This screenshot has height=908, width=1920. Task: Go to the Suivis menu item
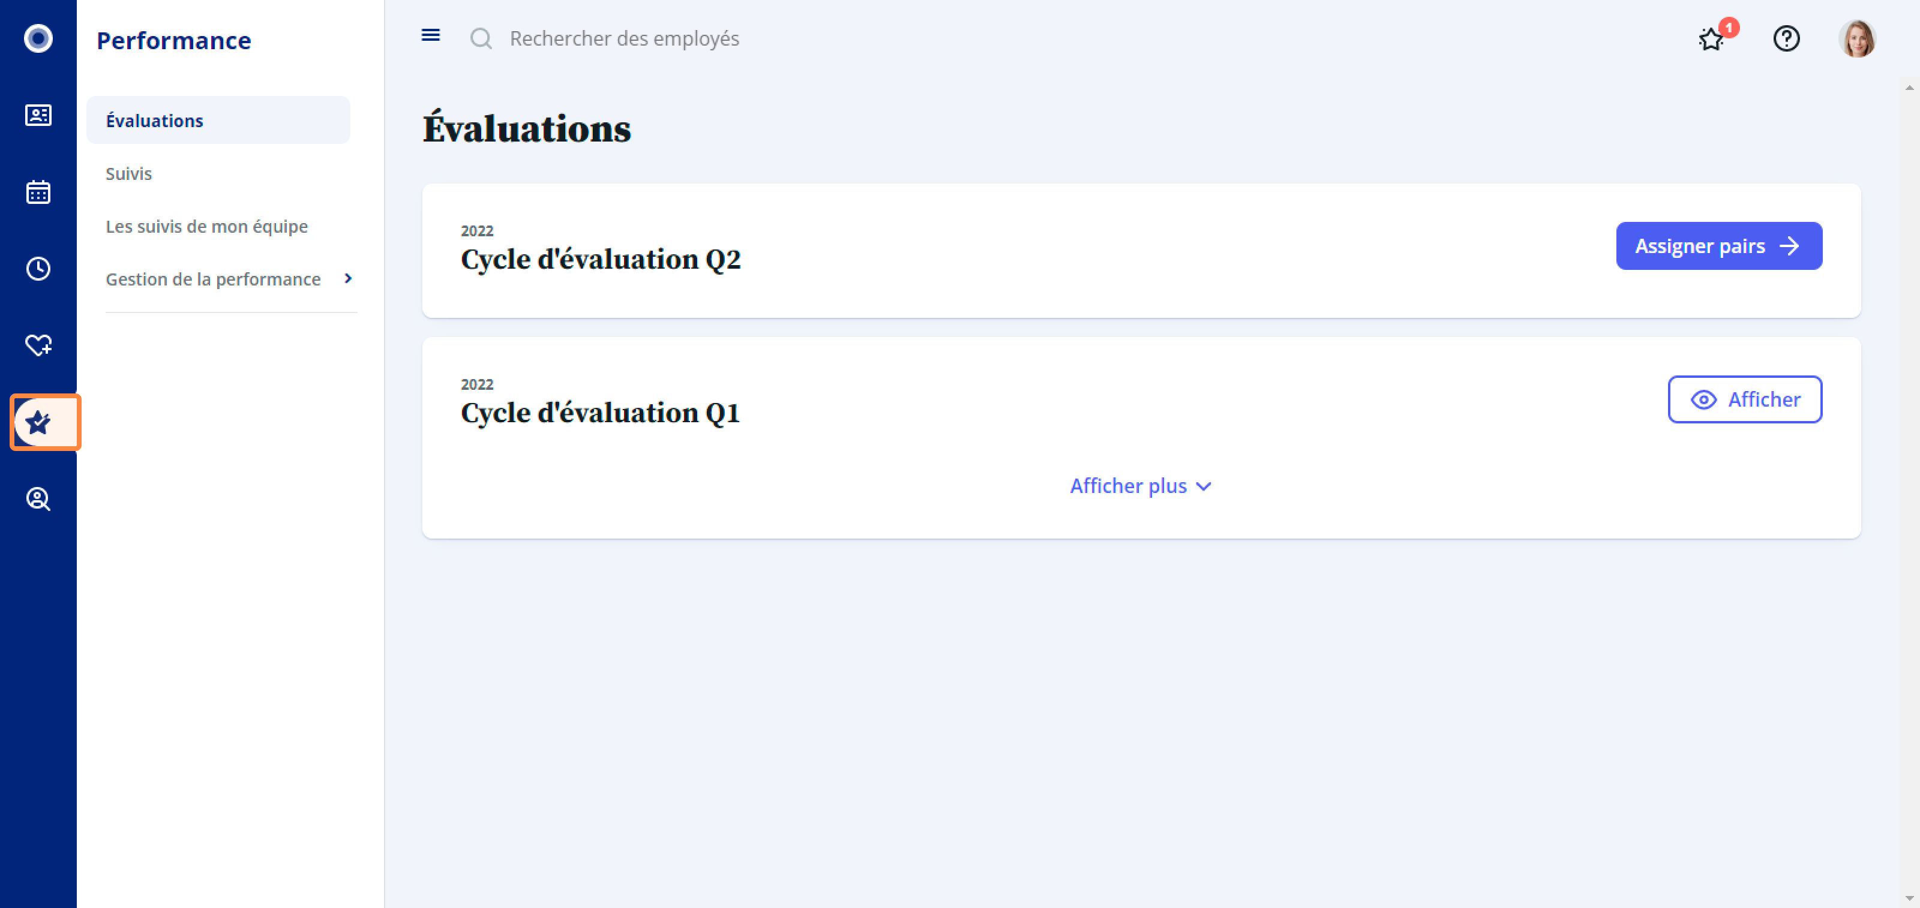click(128, 173)
